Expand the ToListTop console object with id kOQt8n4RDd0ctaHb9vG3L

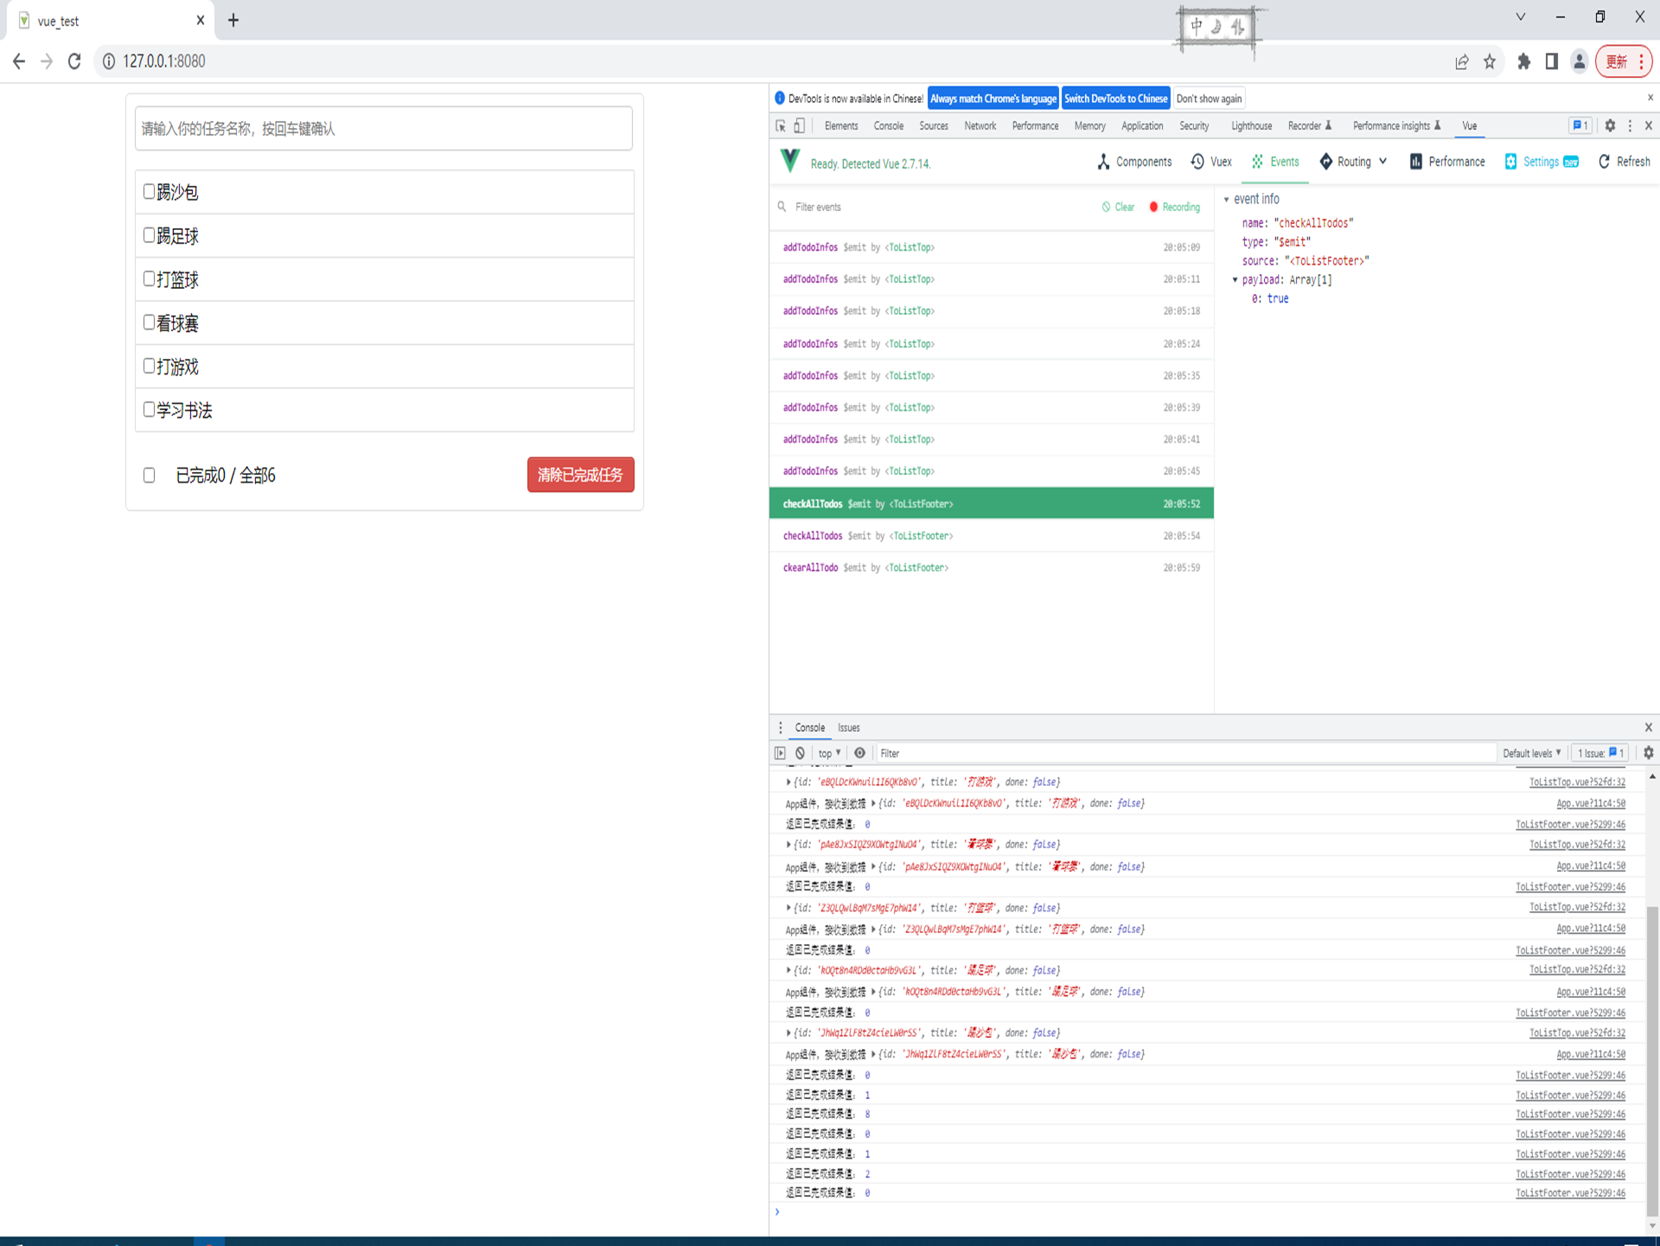(788, 970)
